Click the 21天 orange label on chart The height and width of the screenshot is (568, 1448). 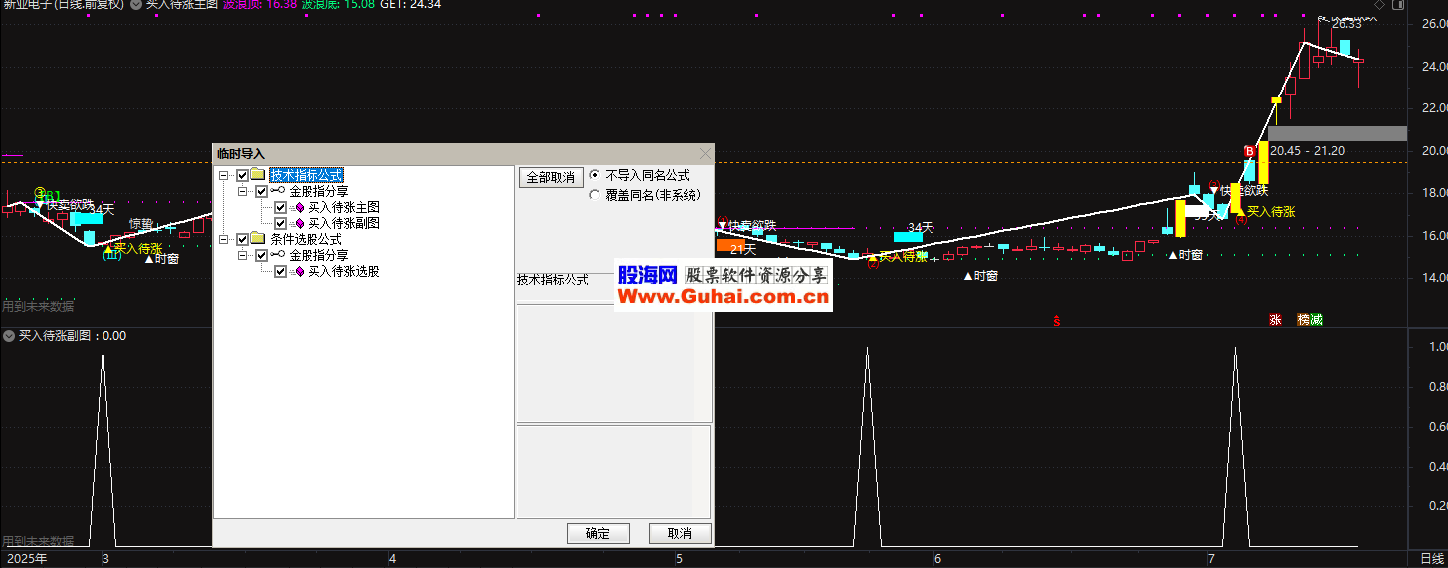(743, 249)
